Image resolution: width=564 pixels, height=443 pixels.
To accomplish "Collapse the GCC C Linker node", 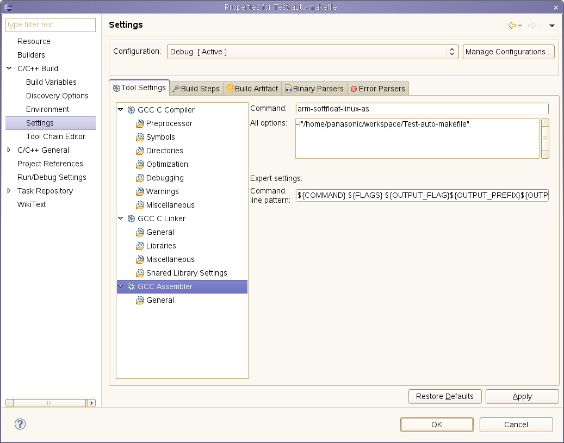I will (x=121, y=219).
